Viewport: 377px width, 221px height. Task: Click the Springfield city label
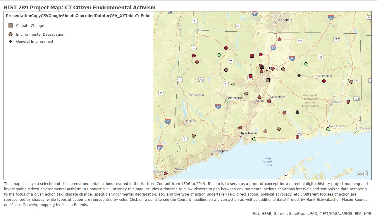(x=285, y=20)
